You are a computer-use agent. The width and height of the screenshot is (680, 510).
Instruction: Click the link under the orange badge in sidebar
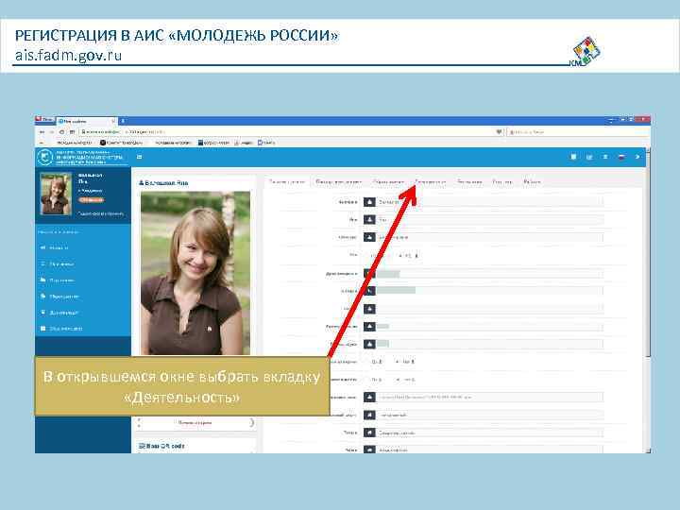point(101,213)
